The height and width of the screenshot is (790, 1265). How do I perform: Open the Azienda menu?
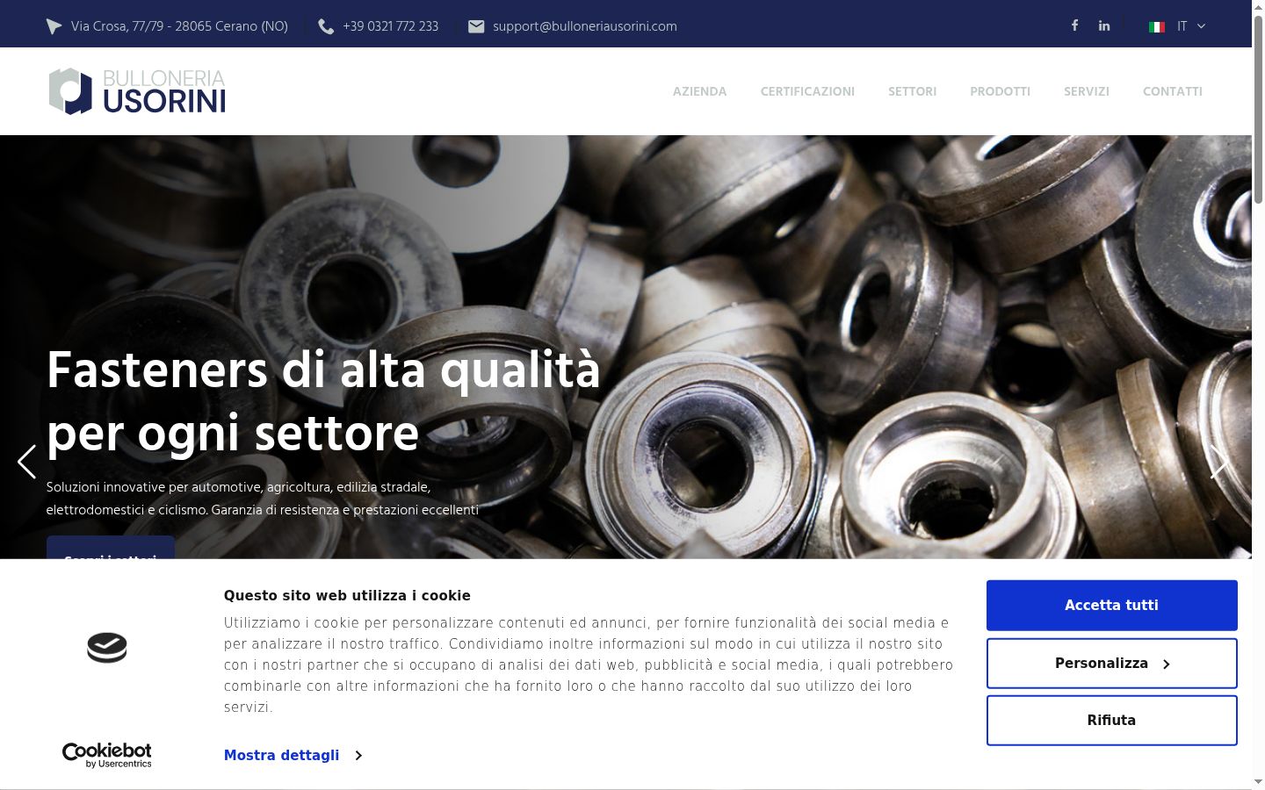pos(699,91)
